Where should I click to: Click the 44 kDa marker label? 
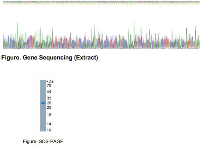[x=49, y=92]
